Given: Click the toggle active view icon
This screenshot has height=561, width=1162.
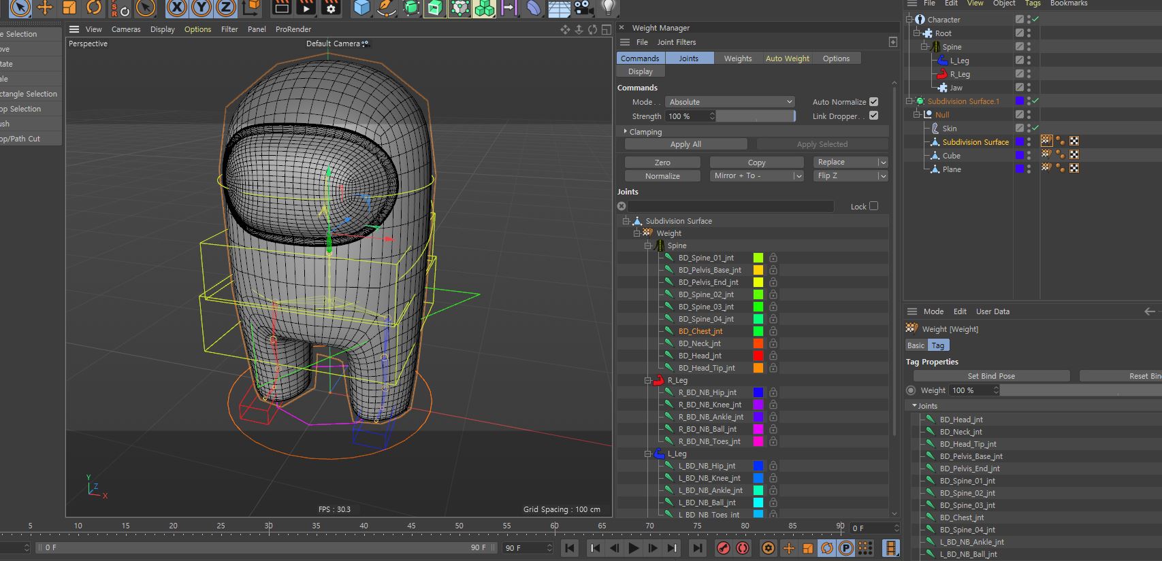Looking at the screenshot, I should pyautogui.click(x=606, y=29).
